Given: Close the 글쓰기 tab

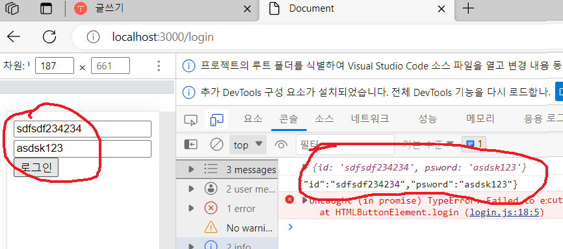Looking at the screenshot, I should (x=247, y=9).
